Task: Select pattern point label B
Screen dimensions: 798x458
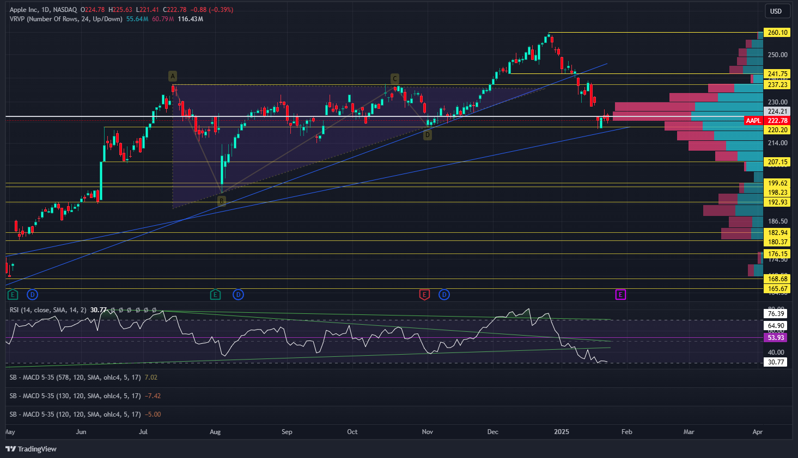Action: pyautogui.click(x=221, y=201)
